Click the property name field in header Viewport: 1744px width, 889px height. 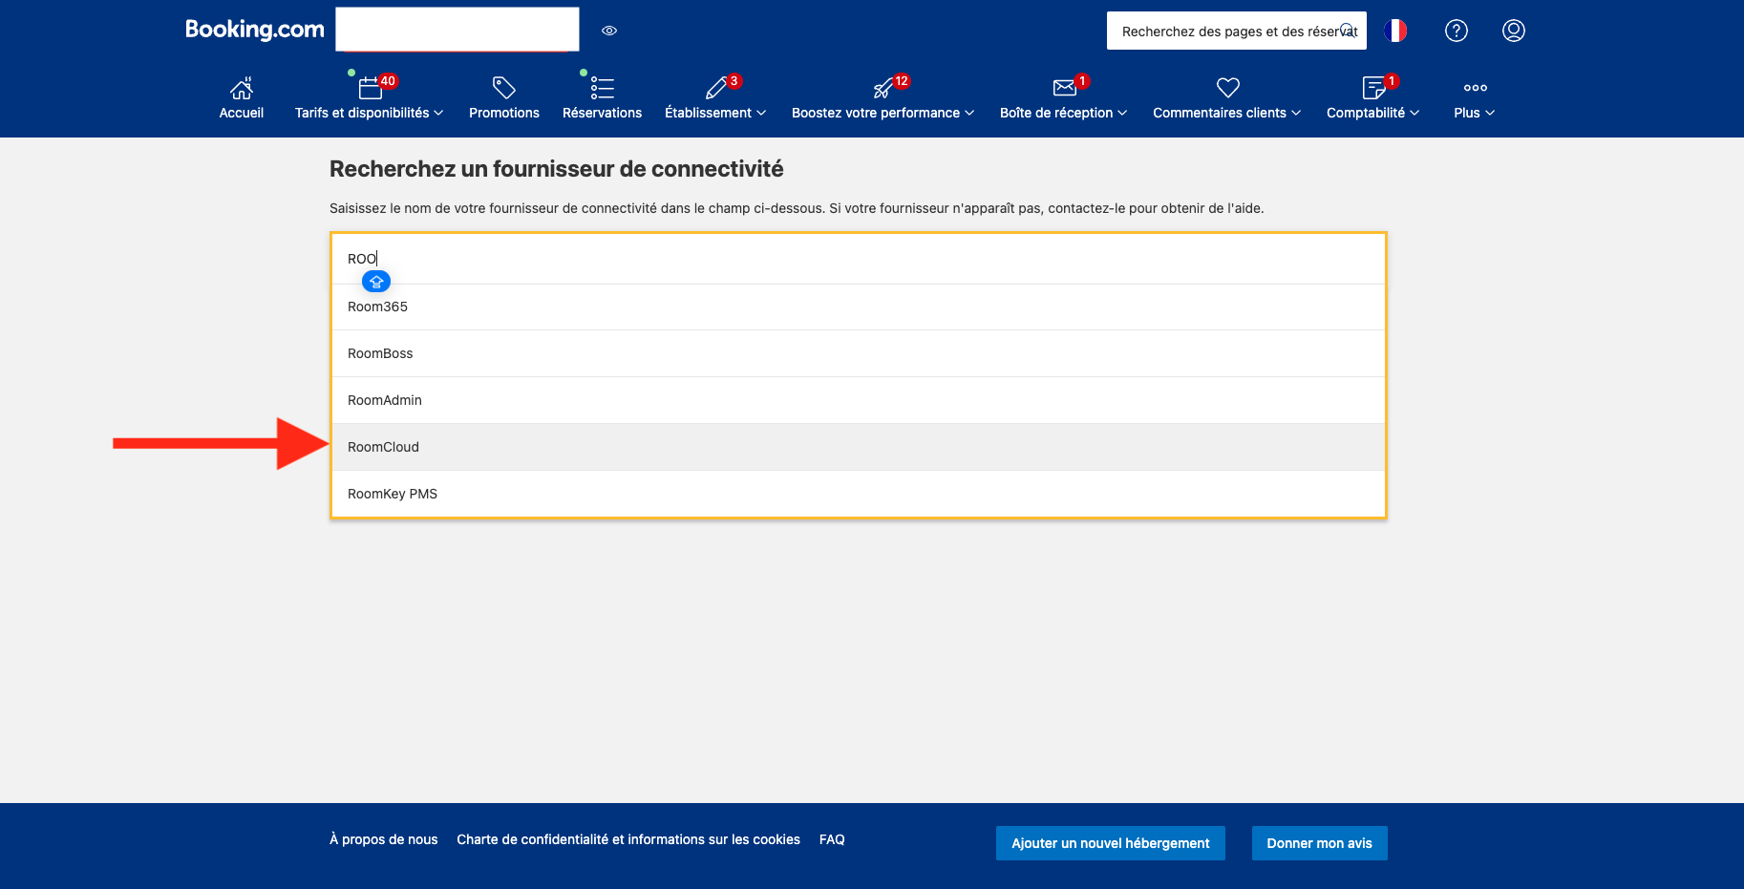pyautogui.click(x=457, y=30)
